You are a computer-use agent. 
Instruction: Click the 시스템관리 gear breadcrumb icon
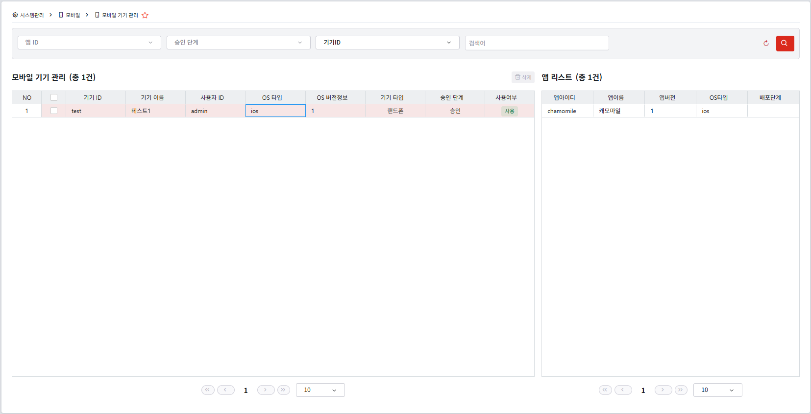coord(15,15)
